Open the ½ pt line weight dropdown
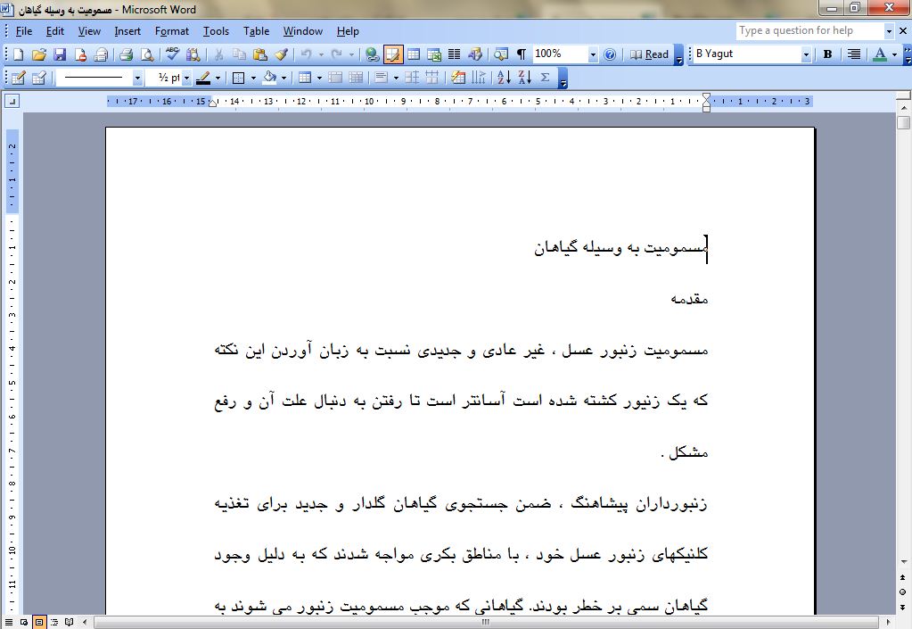 click(186, 78)
